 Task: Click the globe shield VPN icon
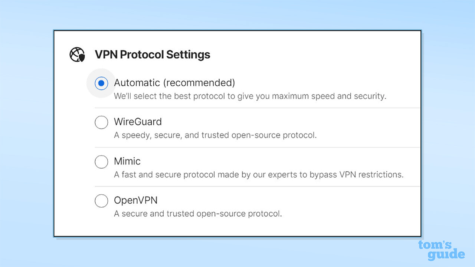77,55
